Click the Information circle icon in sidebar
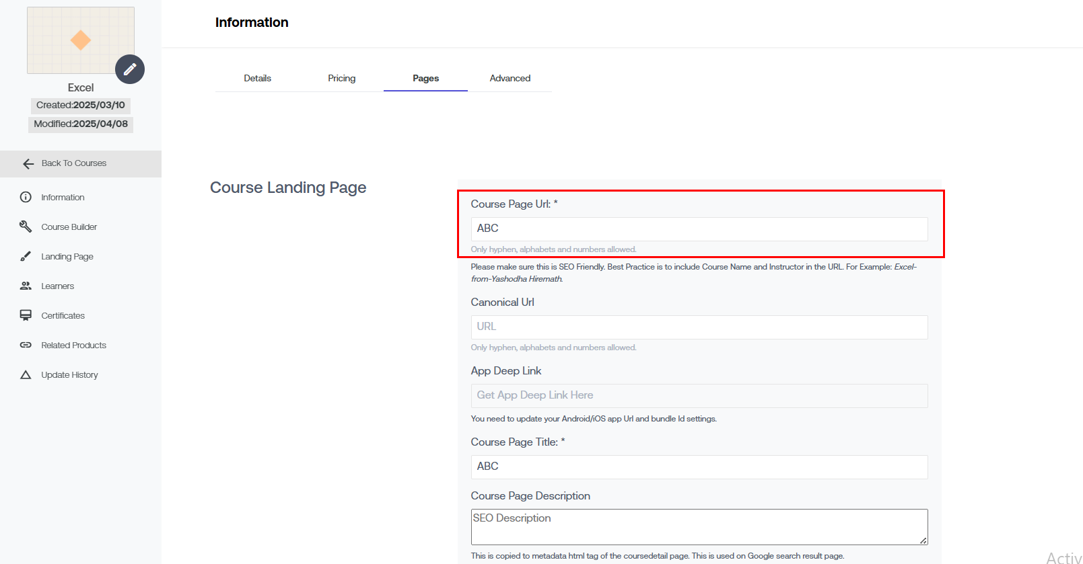The image size is (1083, 564). click(x=26, y=197)
